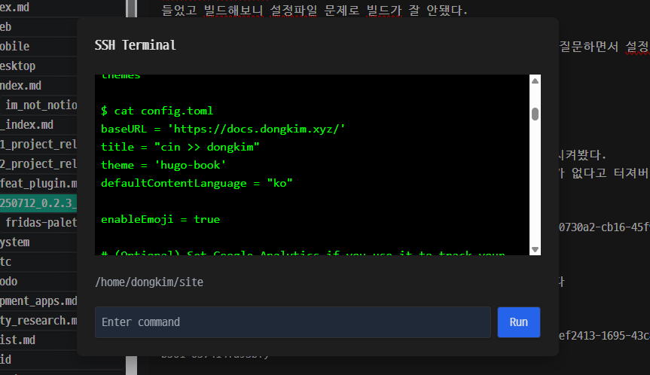Select the highlighted 250712_0.2.3_ file in sidebar
The height and width of the screenshot is (375, 650).
(x=38, y=203)
